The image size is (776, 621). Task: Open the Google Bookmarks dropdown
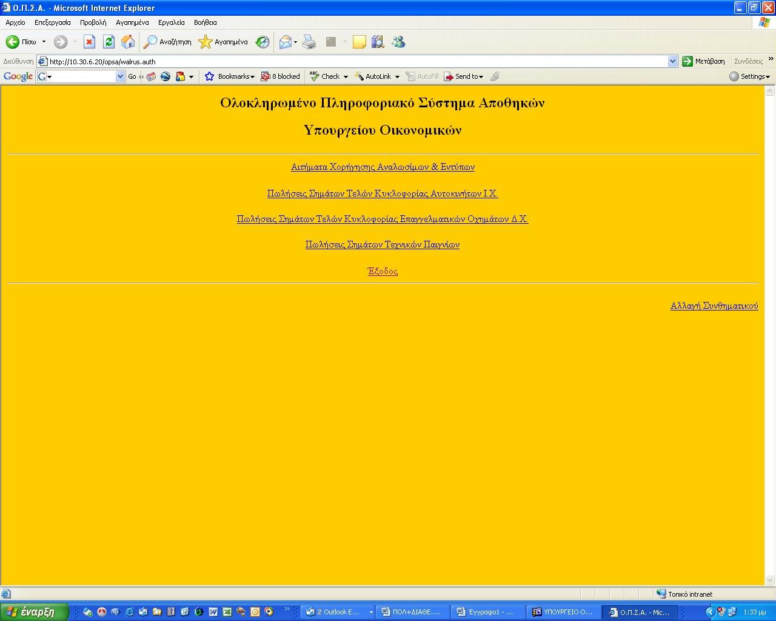pyautogui.click(x=230, y=76)
